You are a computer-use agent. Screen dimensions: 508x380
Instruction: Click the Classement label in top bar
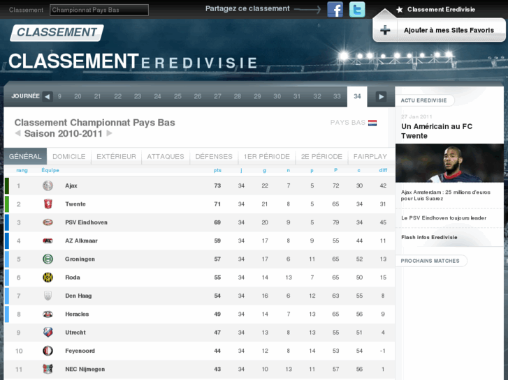26,10
